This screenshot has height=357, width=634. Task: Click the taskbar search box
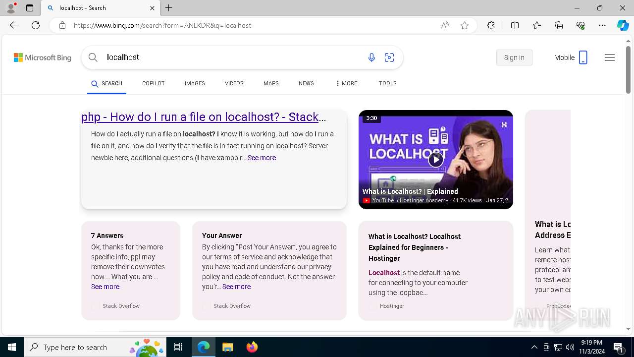pos(95,347)
